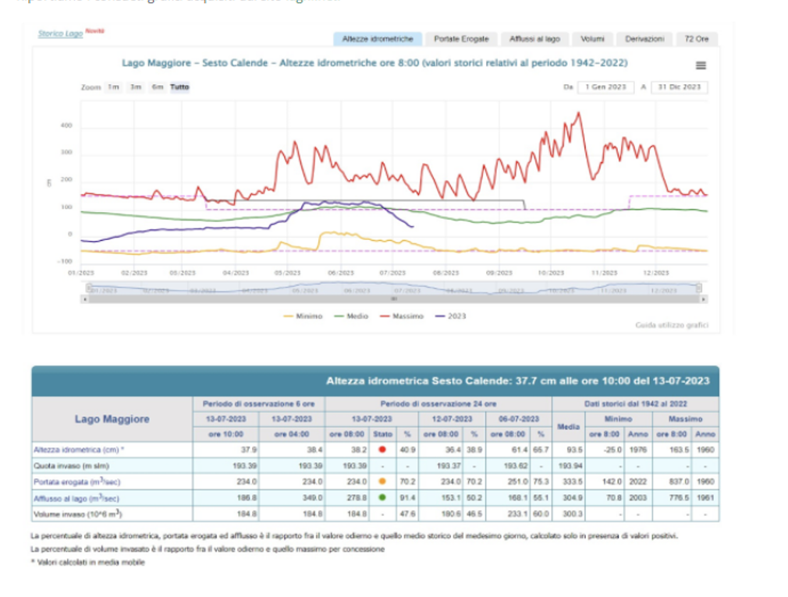Click the 12-07-2023 date header
Screen dimensions: 788x597
point(453,419)
